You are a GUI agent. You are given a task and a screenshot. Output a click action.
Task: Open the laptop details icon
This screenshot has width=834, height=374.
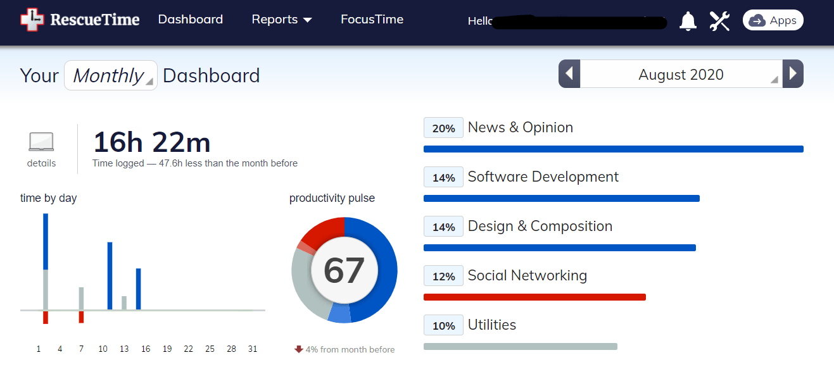pos(41,142)
